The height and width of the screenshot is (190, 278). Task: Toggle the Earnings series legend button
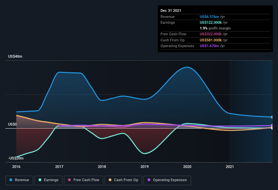[48, 180]
